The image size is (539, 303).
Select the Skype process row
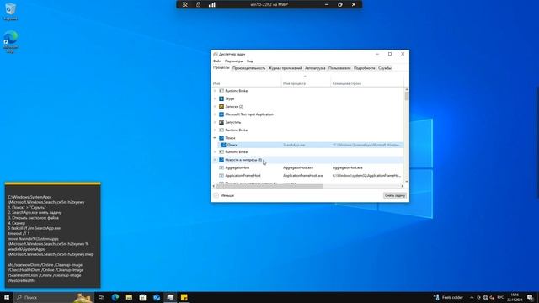[308, 98]
